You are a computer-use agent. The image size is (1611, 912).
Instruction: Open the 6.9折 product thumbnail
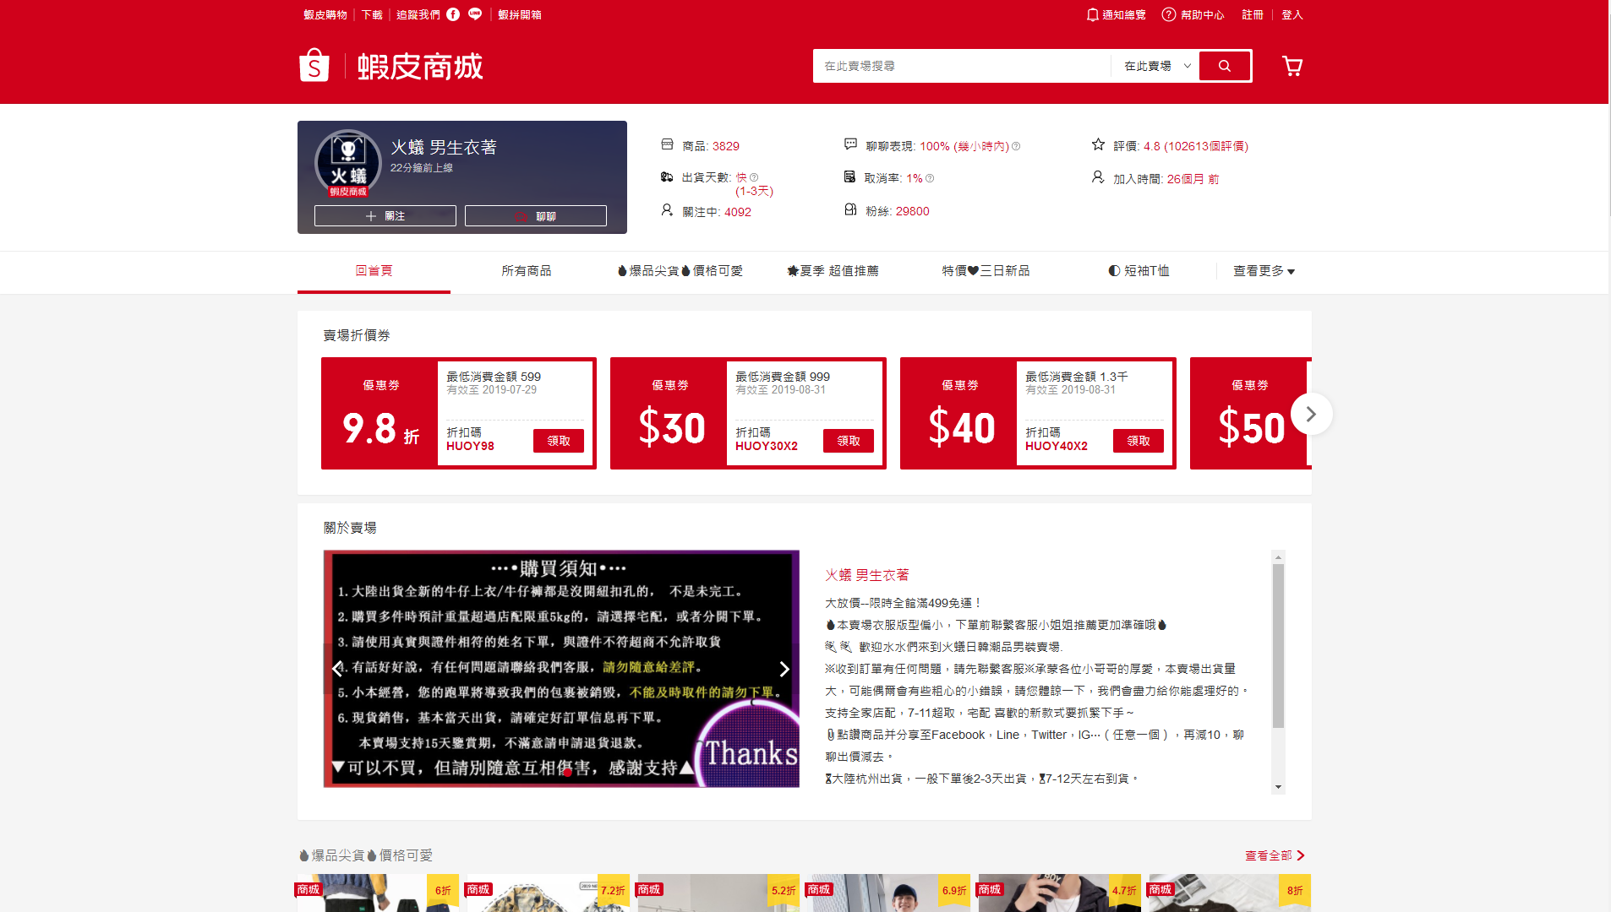pyautogui.click(x=889, y=893)
